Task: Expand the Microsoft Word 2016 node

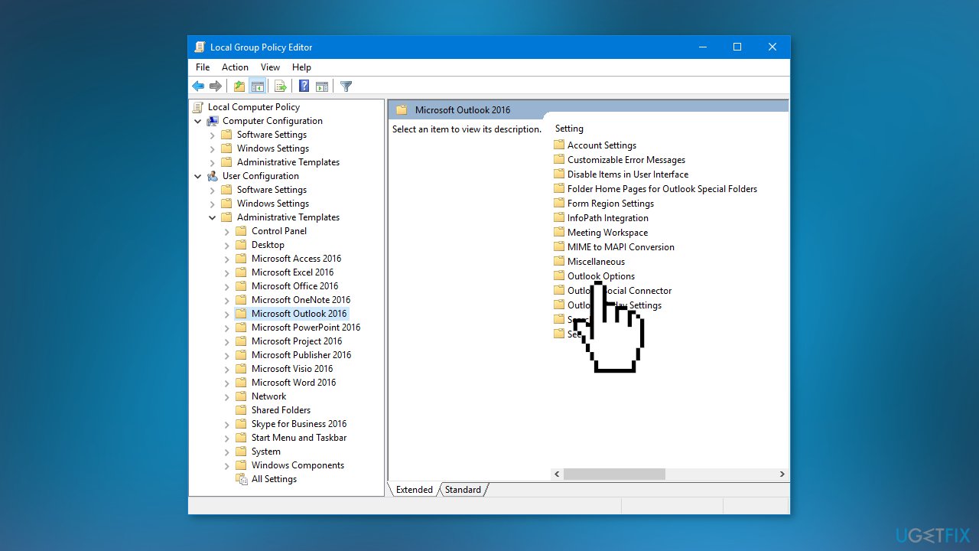Action: pos(227,383)
